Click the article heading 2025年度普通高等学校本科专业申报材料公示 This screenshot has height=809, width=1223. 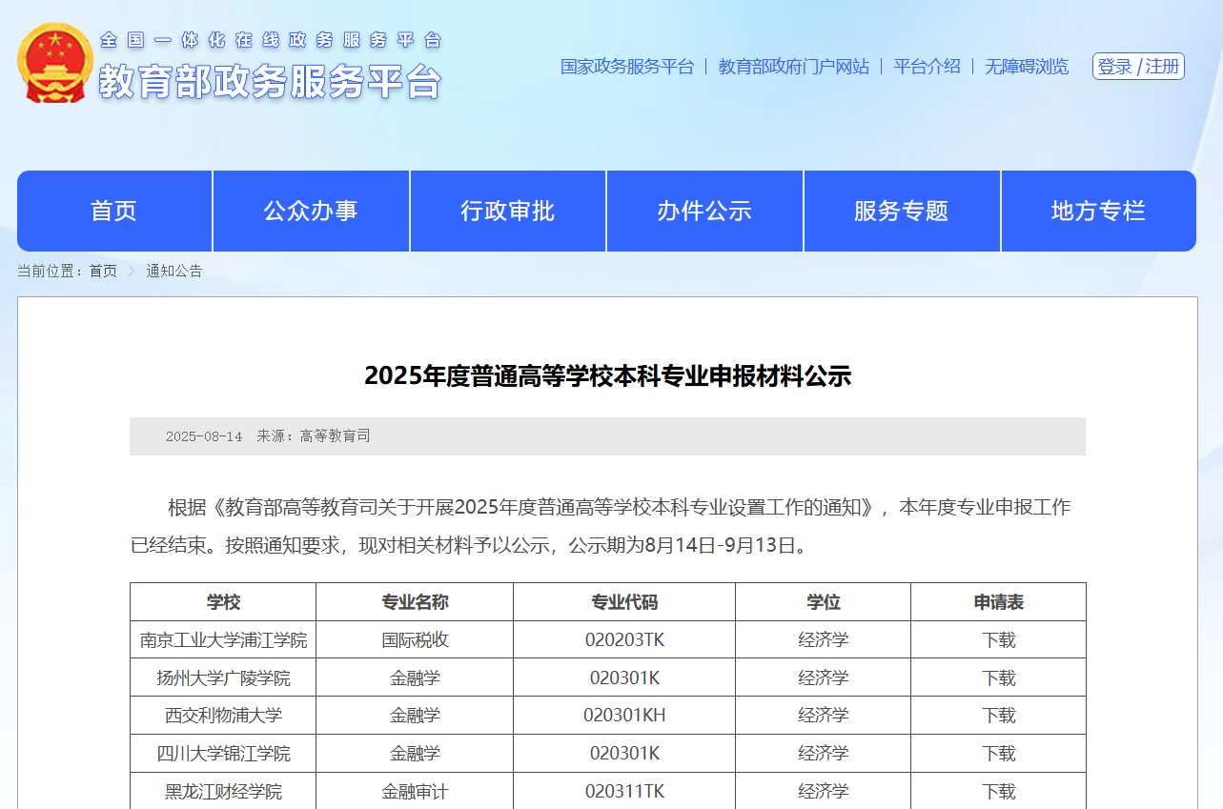click(607, 376)
